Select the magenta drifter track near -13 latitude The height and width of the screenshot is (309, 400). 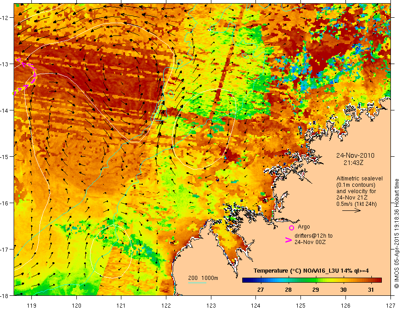click(25, 77)
